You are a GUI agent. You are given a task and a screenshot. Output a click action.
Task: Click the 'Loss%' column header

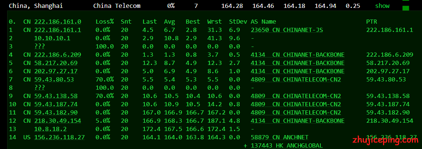click(x=105, y=22)
